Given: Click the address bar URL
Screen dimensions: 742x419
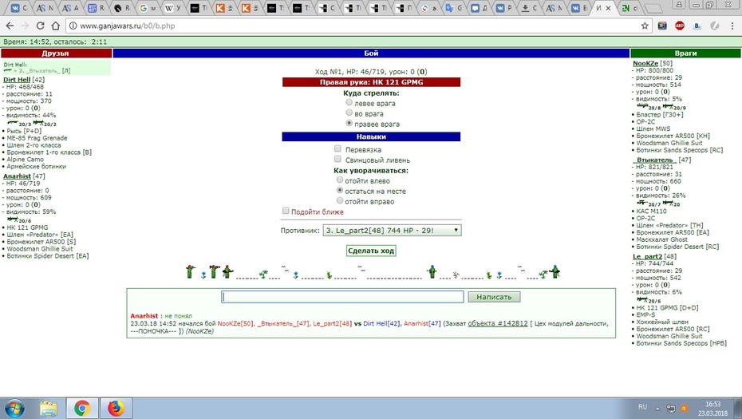Looking at the screenshot, I should 128,26.
